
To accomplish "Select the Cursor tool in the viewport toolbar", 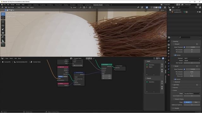I will point(3,18).
